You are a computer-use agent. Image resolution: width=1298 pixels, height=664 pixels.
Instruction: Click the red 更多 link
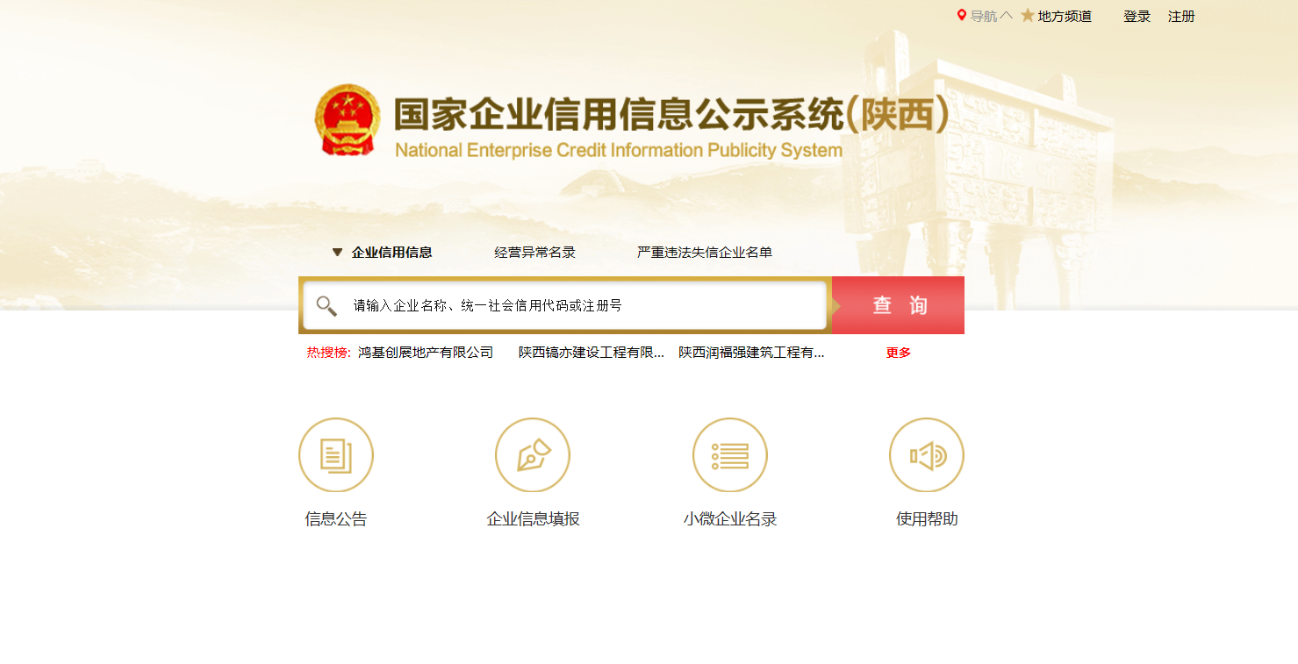coord(899,353)
